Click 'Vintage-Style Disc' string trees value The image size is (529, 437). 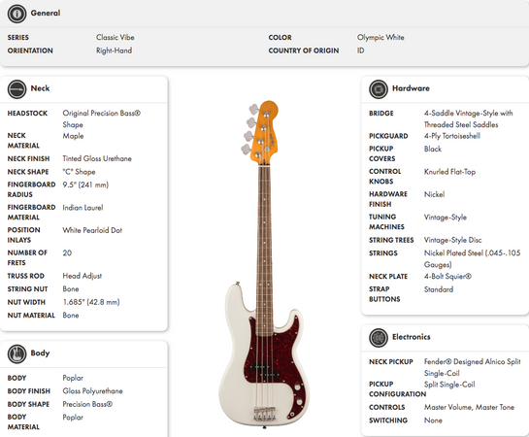[452, 240]
